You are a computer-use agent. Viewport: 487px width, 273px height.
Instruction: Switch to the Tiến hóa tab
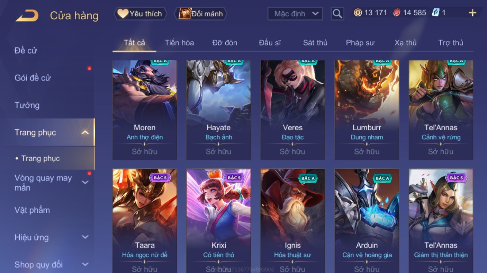coord(179,43)
